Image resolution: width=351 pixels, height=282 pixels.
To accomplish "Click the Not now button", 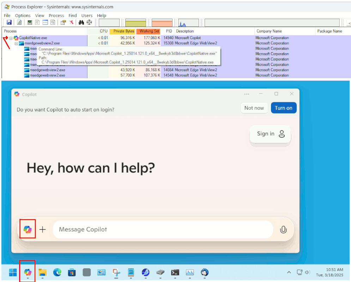I will click(254, 108).
